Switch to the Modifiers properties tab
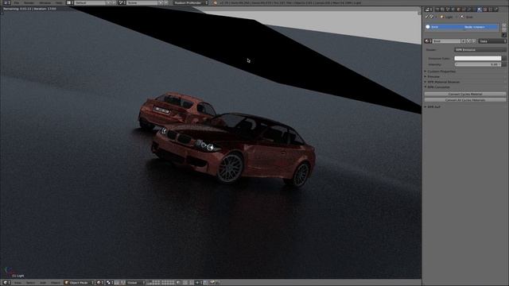 coord(469,10)
